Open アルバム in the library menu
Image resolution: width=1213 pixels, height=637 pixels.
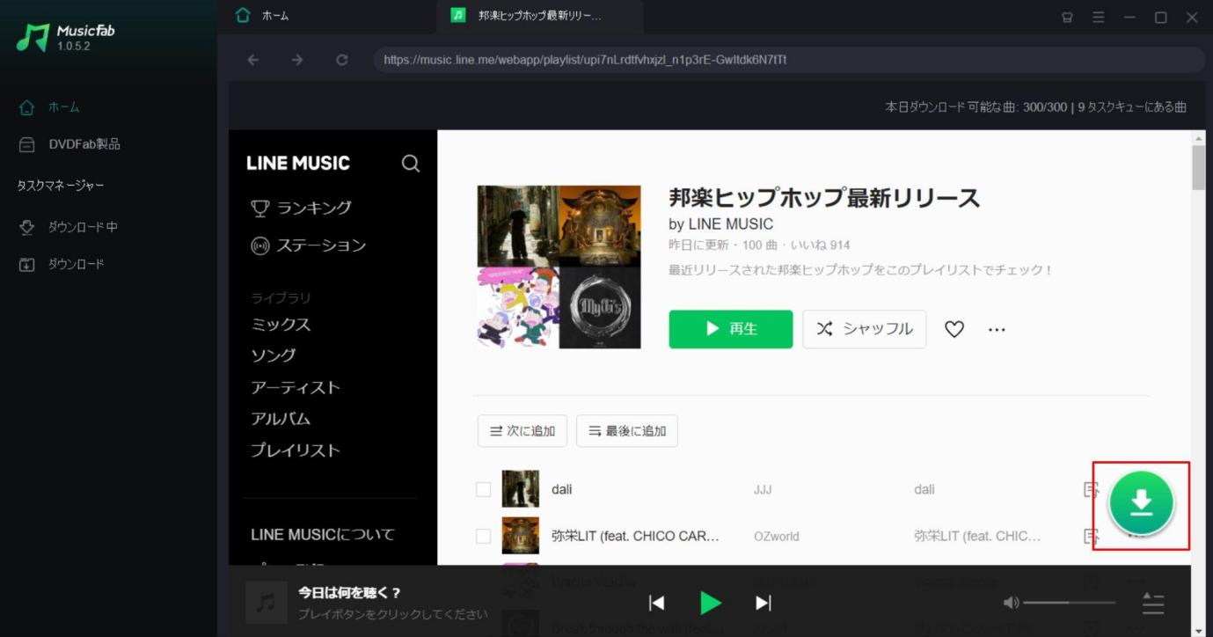[281, 419]
